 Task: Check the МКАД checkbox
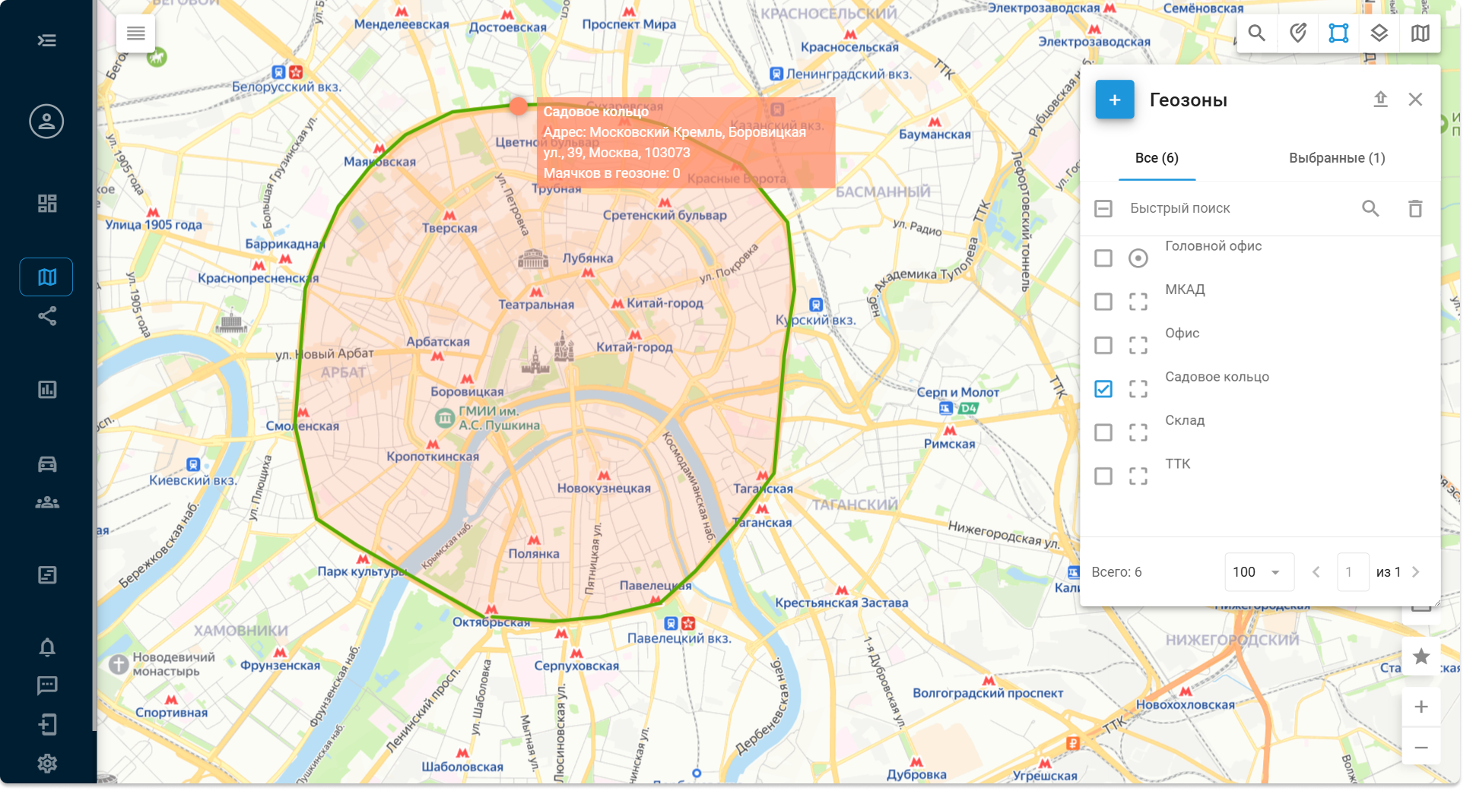tap(1103, 302)
